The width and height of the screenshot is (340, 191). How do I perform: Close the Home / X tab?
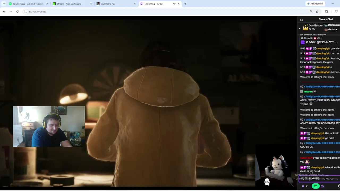(x=135, y=4)
